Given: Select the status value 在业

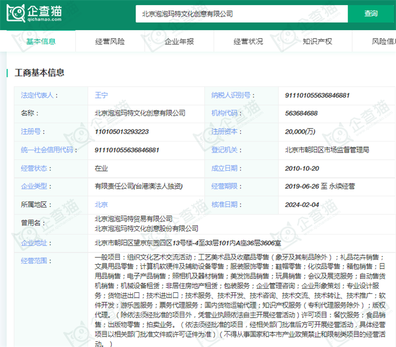Looking at the screenshot, I should tap(101, 168).
